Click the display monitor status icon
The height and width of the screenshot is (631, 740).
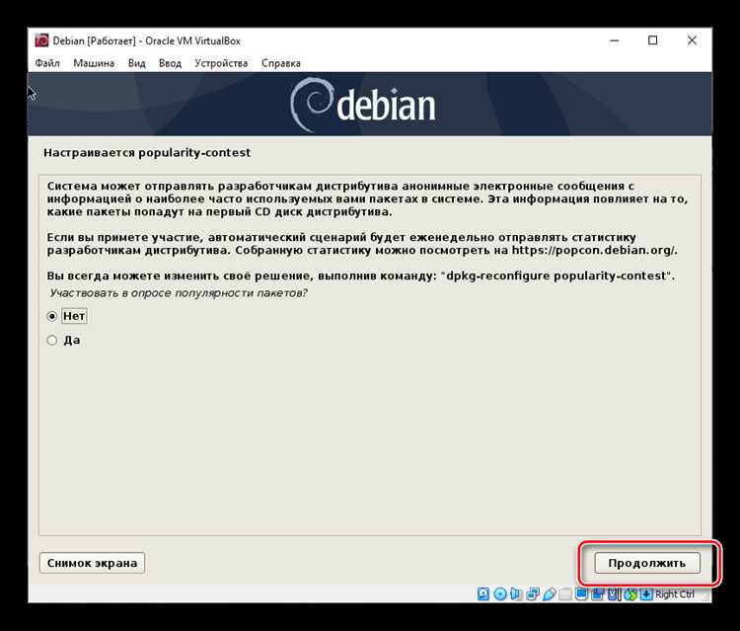tap(581, 594)
